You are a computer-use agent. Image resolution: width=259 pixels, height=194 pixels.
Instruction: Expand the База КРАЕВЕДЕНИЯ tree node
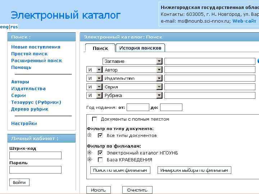(89, 160)
